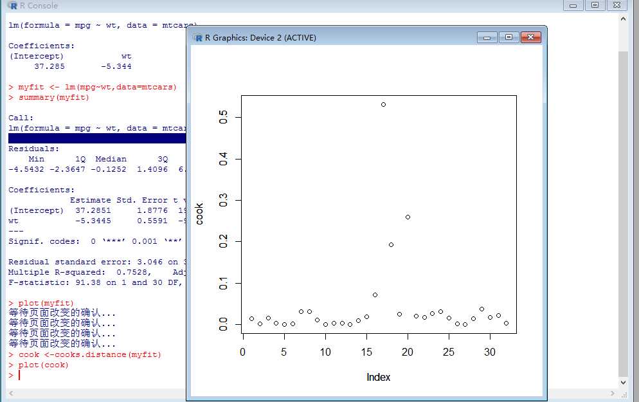Click the horizontal scrollbar left arrow
The image size is (639, 402).
(x=11, y=394)
